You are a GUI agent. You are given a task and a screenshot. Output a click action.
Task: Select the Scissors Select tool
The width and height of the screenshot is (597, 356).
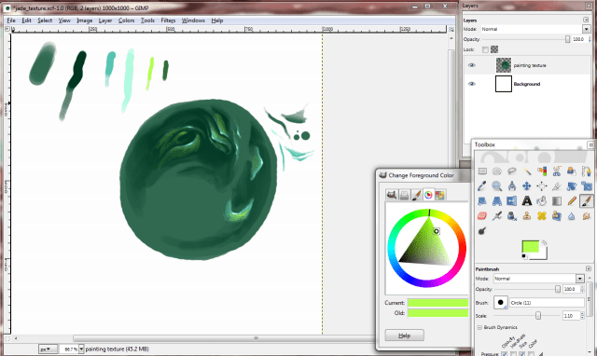[557, 171]
